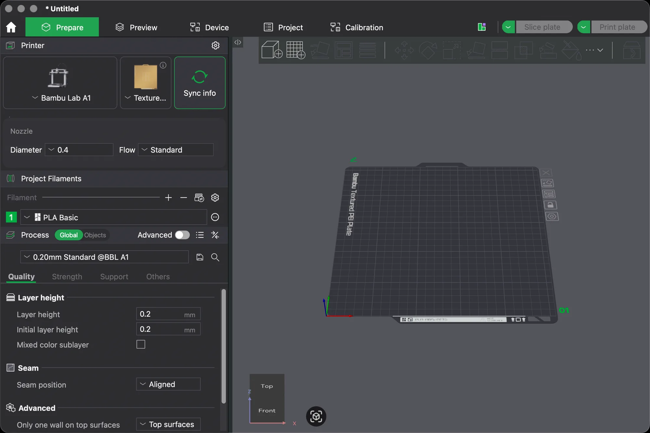This screenshot has height=433, width=650.
Task: Open the Slice plate dropdown arrow
Action: pos(508,27)
